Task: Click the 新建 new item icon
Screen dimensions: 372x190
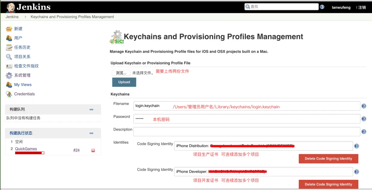Action: pyautogui.click(x=9, y=29)
